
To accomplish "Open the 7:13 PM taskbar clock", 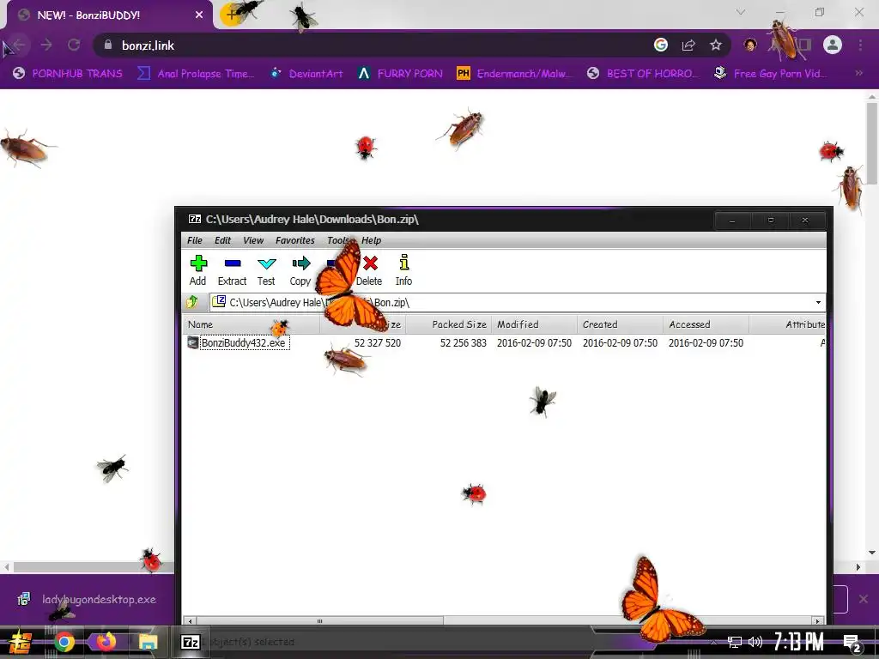I will 799,642.
